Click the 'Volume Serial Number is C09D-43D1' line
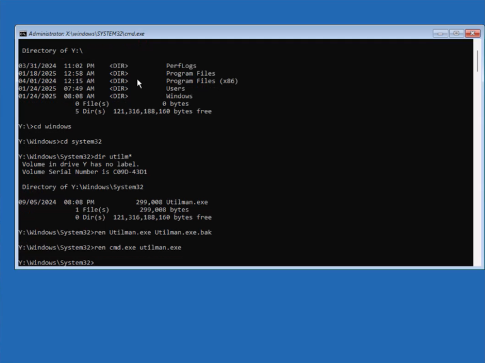 pyautogui.click(x=85, y=172)
